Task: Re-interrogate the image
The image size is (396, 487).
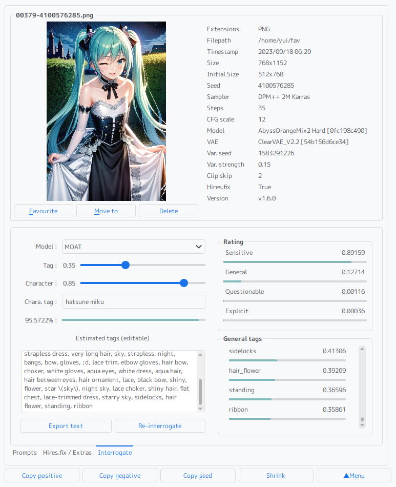Action: coord(160,426)
